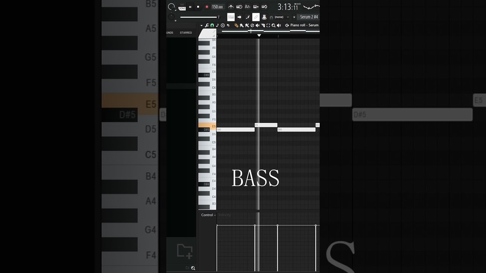
Task: Click the Piano roll - Serum title
Action: tap(305, 25)
